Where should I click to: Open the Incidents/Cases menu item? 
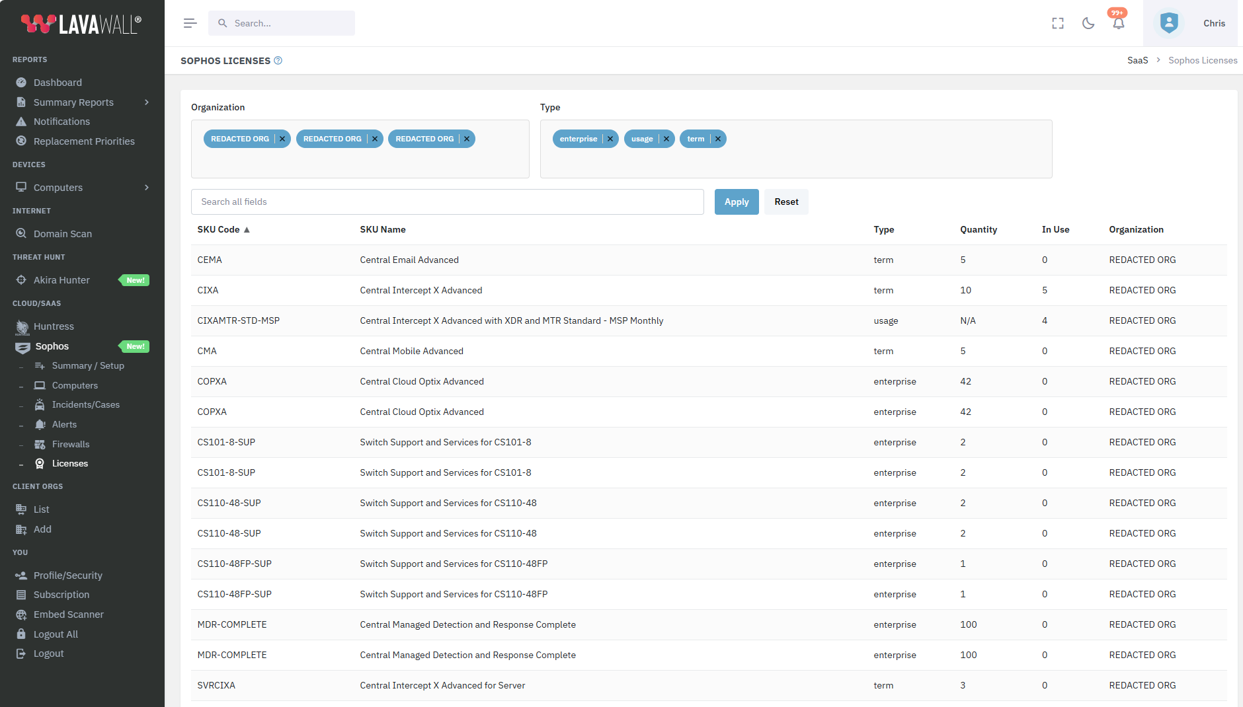(x=85, y=404)
